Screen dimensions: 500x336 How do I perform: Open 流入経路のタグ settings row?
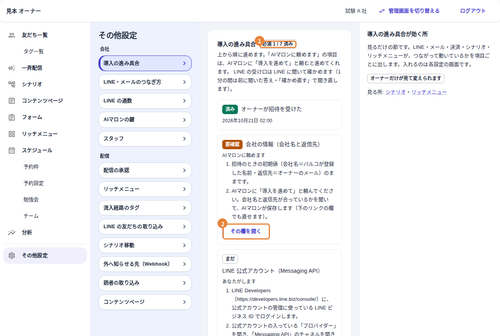click(145, 208)
